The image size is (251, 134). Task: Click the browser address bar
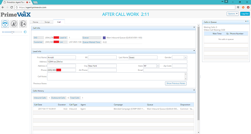coord(125,7)
